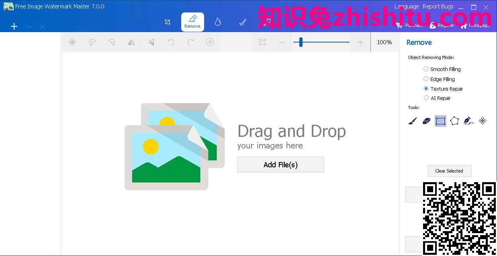The width and height of the screenshot is (497, 256).
Task: Click the app logo in title bar
Action: [8, 6]
